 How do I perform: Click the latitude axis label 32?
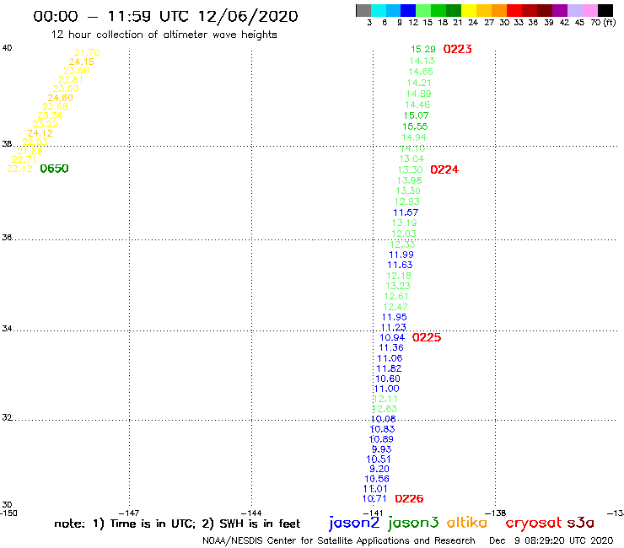(x=7, y=418)
